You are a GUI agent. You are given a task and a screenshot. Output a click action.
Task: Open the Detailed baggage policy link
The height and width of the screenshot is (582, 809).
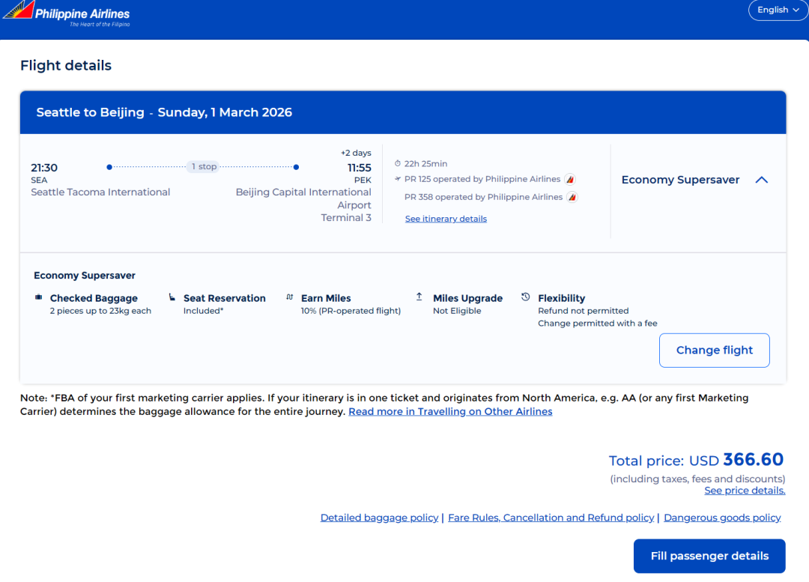point(379,518)
